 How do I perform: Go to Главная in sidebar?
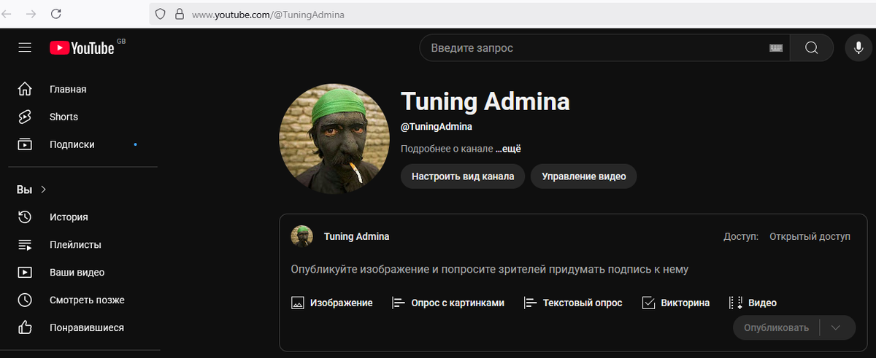[67, 89]
